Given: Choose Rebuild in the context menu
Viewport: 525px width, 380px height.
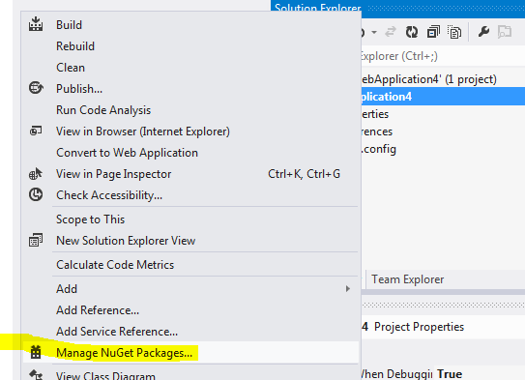Looking at the screenshot, I should coord(190,46).
